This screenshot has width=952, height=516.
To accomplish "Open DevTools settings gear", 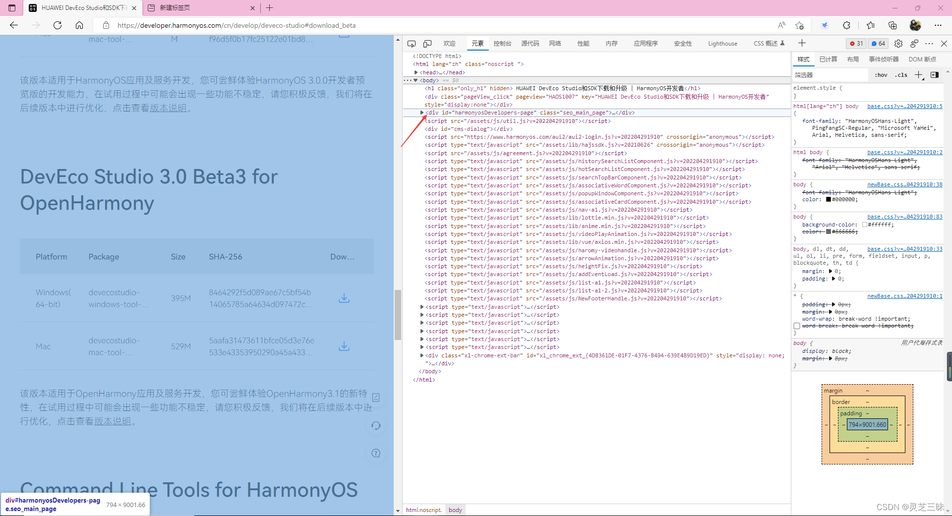I will point(898,44).
